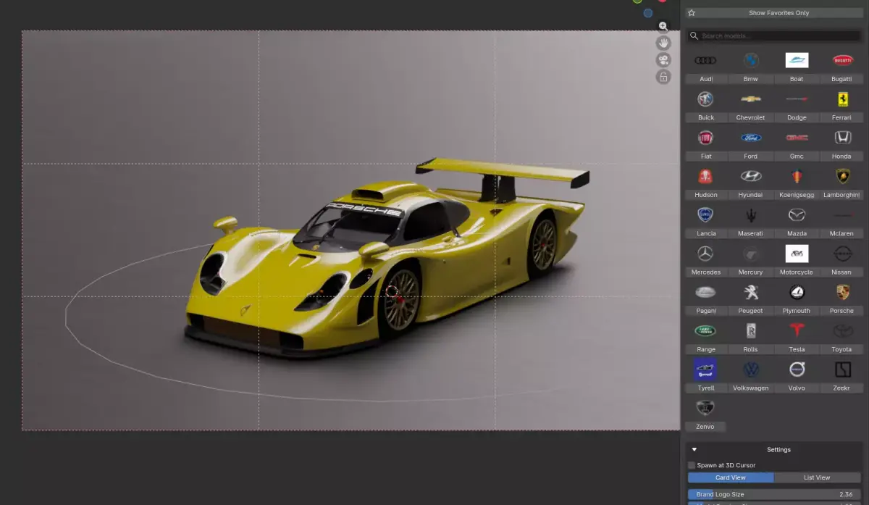Click the Fiat red logo
Image resolution: width=869 pixels, height=505 pixels.
pos(706,137)
